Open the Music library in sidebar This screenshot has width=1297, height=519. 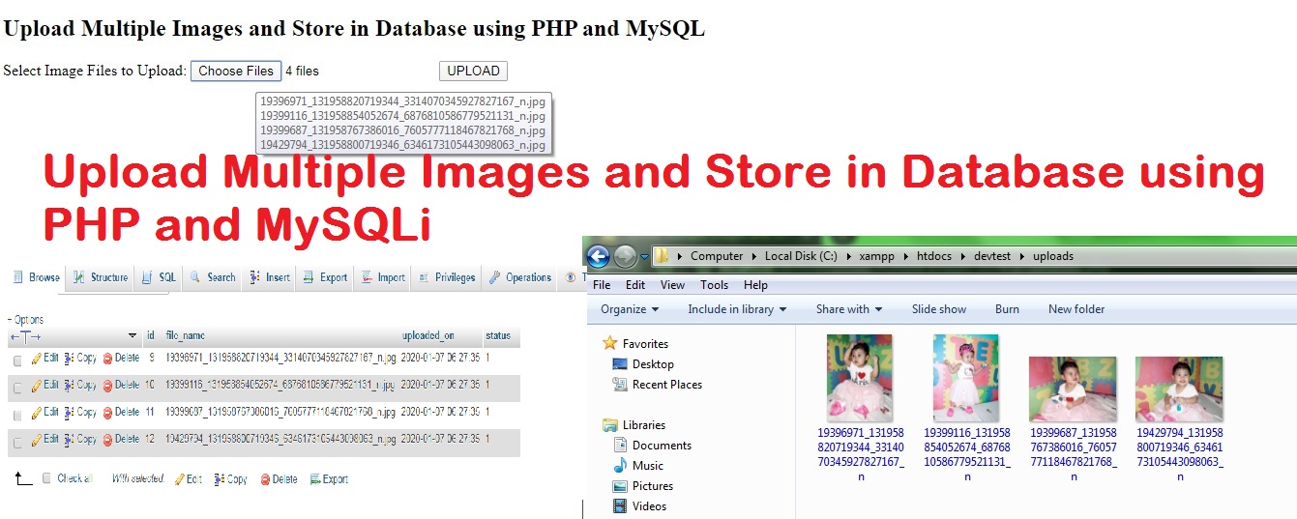(x=637, y=466)
